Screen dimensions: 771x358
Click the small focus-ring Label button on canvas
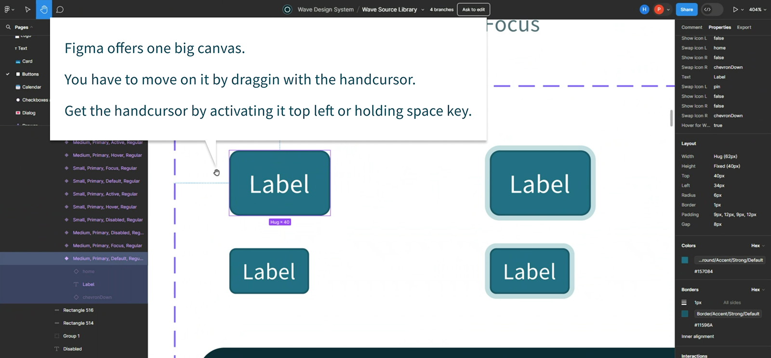pos(530,271)
